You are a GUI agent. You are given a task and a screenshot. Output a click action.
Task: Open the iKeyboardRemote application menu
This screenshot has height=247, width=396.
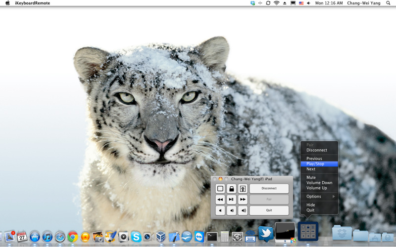32,3
